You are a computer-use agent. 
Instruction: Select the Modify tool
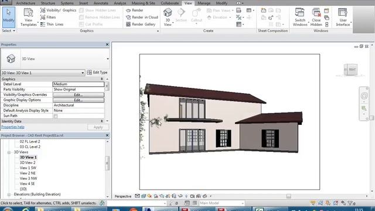click(x=9, y=17)
